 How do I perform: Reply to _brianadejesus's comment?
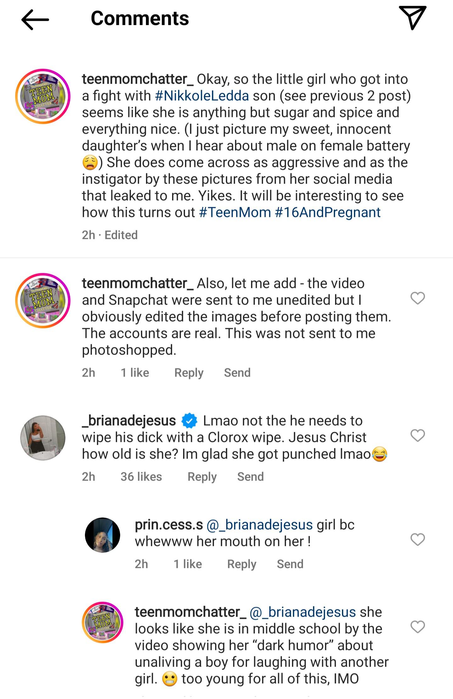pos(202,477)
